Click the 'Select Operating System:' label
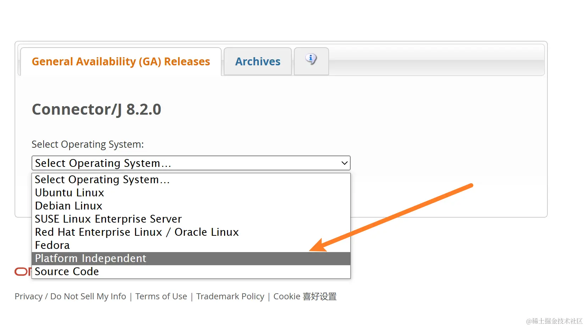The height and width of the screenshot is (327, 585). coord(88,145)
